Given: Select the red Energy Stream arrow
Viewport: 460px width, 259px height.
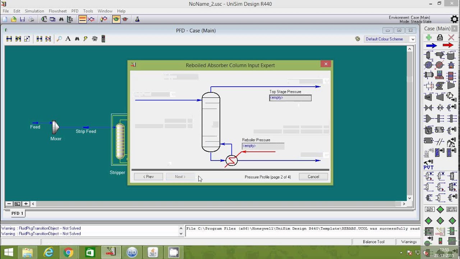Looking at the screenshot, I should coord(448,45).
